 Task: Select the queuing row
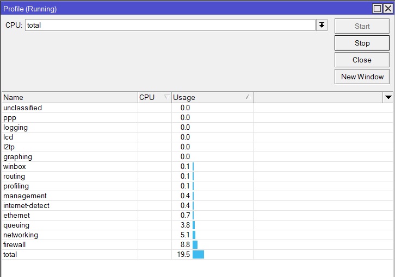197,225
